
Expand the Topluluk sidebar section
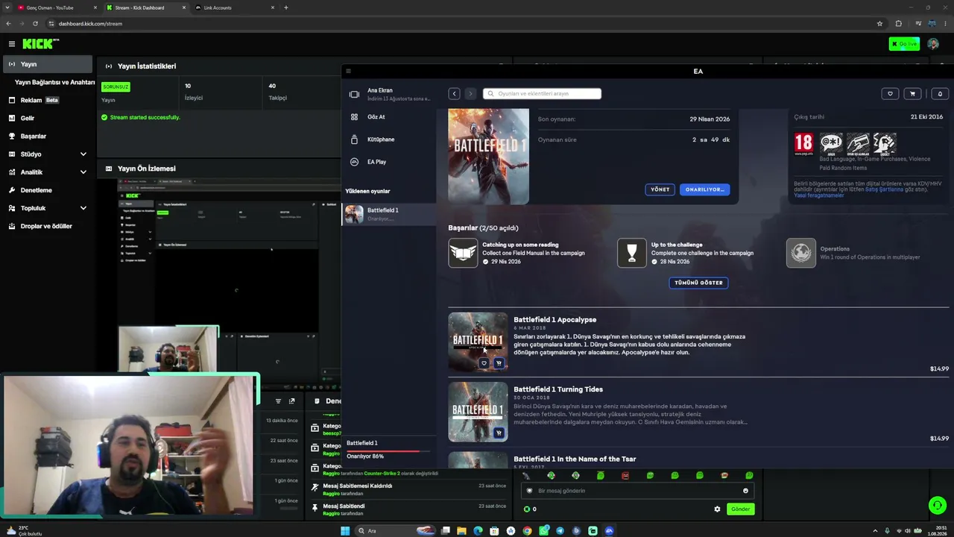point(83,208)
